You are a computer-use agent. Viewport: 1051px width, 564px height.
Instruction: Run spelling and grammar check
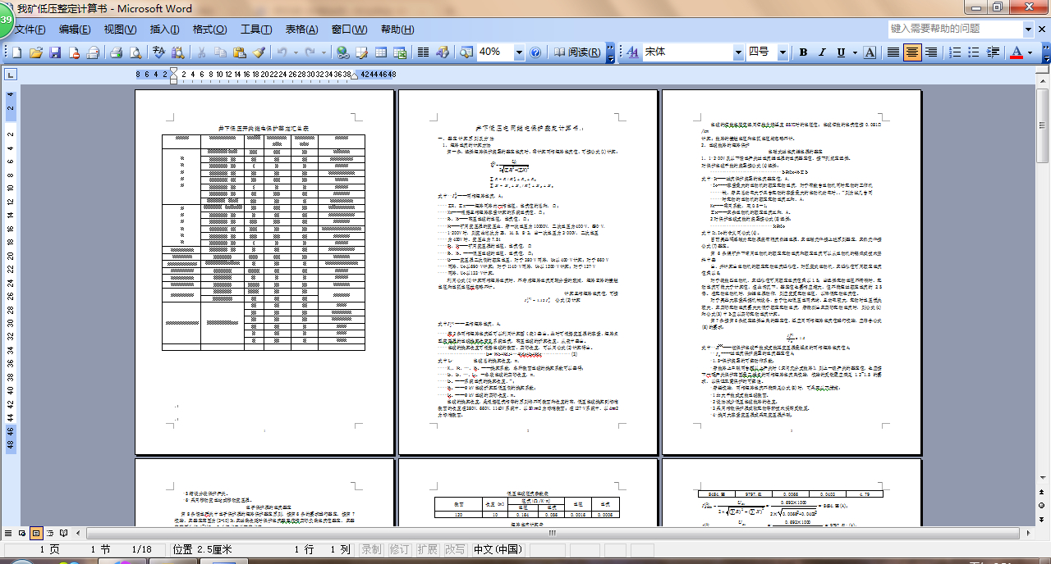(159, 52)
